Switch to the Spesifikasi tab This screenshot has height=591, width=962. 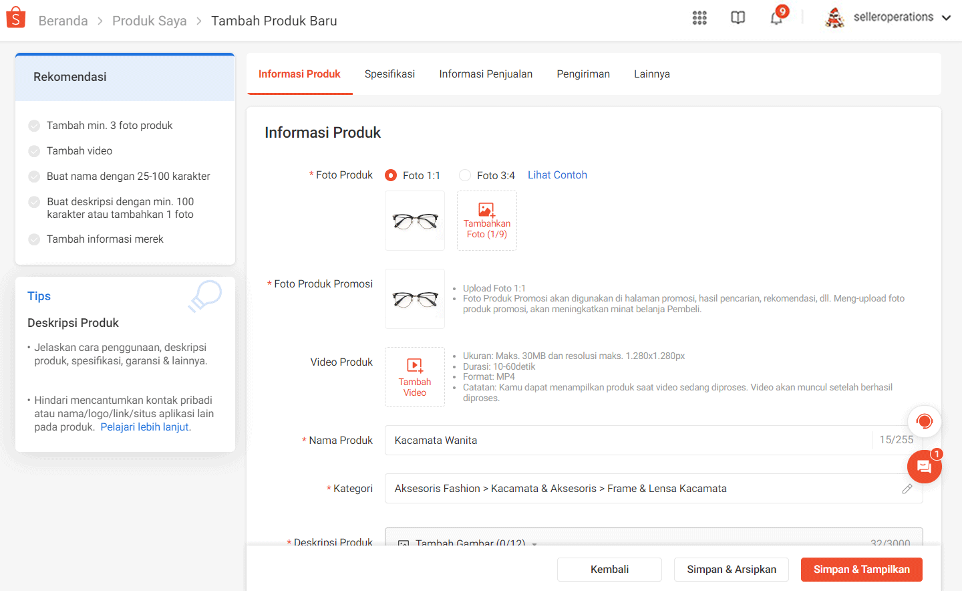click(389, 74)
